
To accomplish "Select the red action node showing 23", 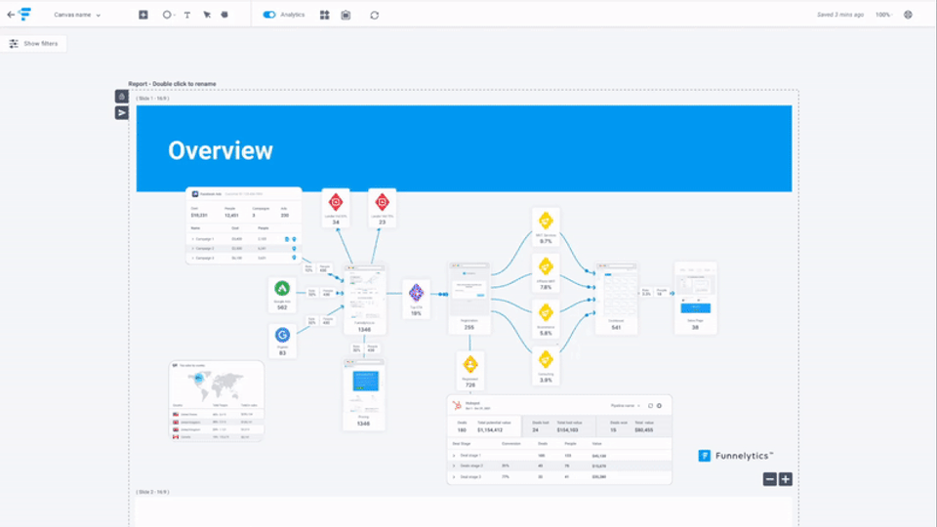I will click(383, 208).
